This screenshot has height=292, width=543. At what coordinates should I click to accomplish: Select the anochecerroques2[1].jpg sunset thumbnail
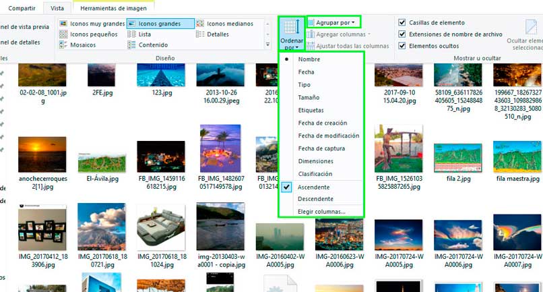(x=42, y=154)
